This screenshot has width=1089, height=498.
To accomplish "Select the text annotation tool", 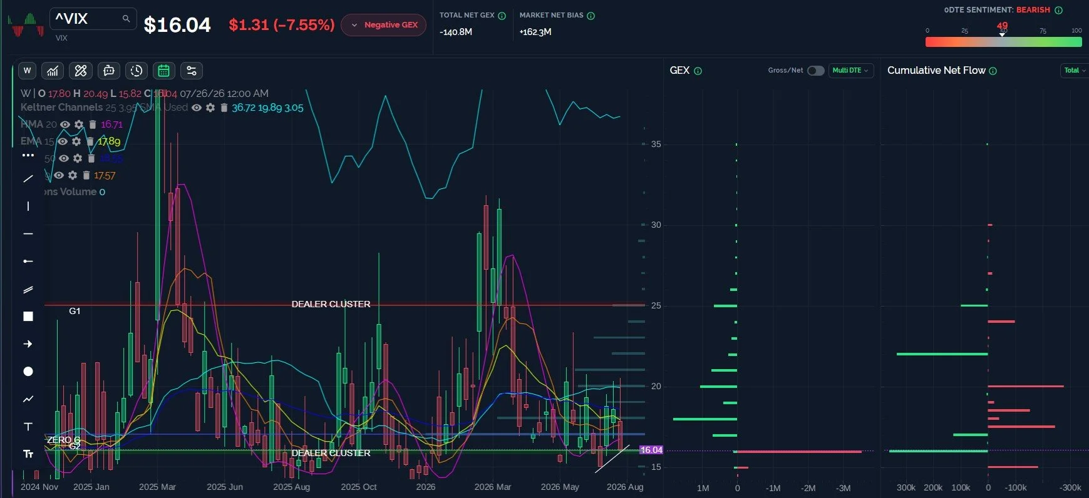I will pyautogui.click(x=28, y=427).
